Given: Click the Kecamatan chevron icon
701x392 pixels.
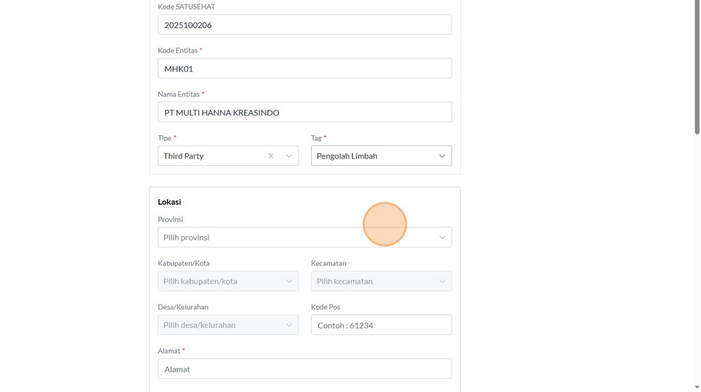Looking at the screenshot, I should click(442, 281).
